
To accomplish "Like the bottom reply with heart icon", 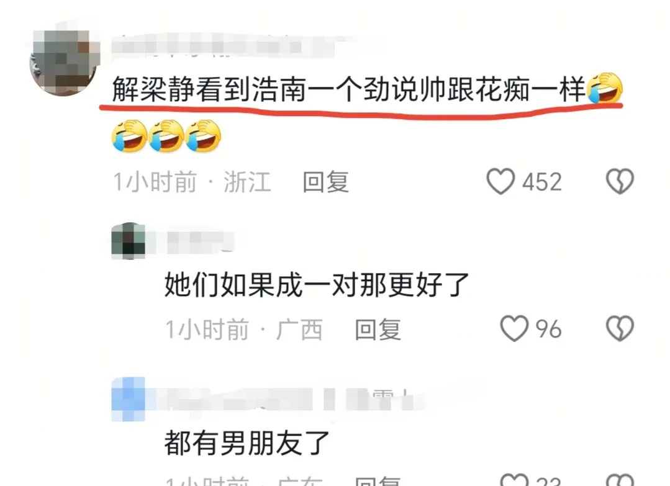I will point(514,480).
